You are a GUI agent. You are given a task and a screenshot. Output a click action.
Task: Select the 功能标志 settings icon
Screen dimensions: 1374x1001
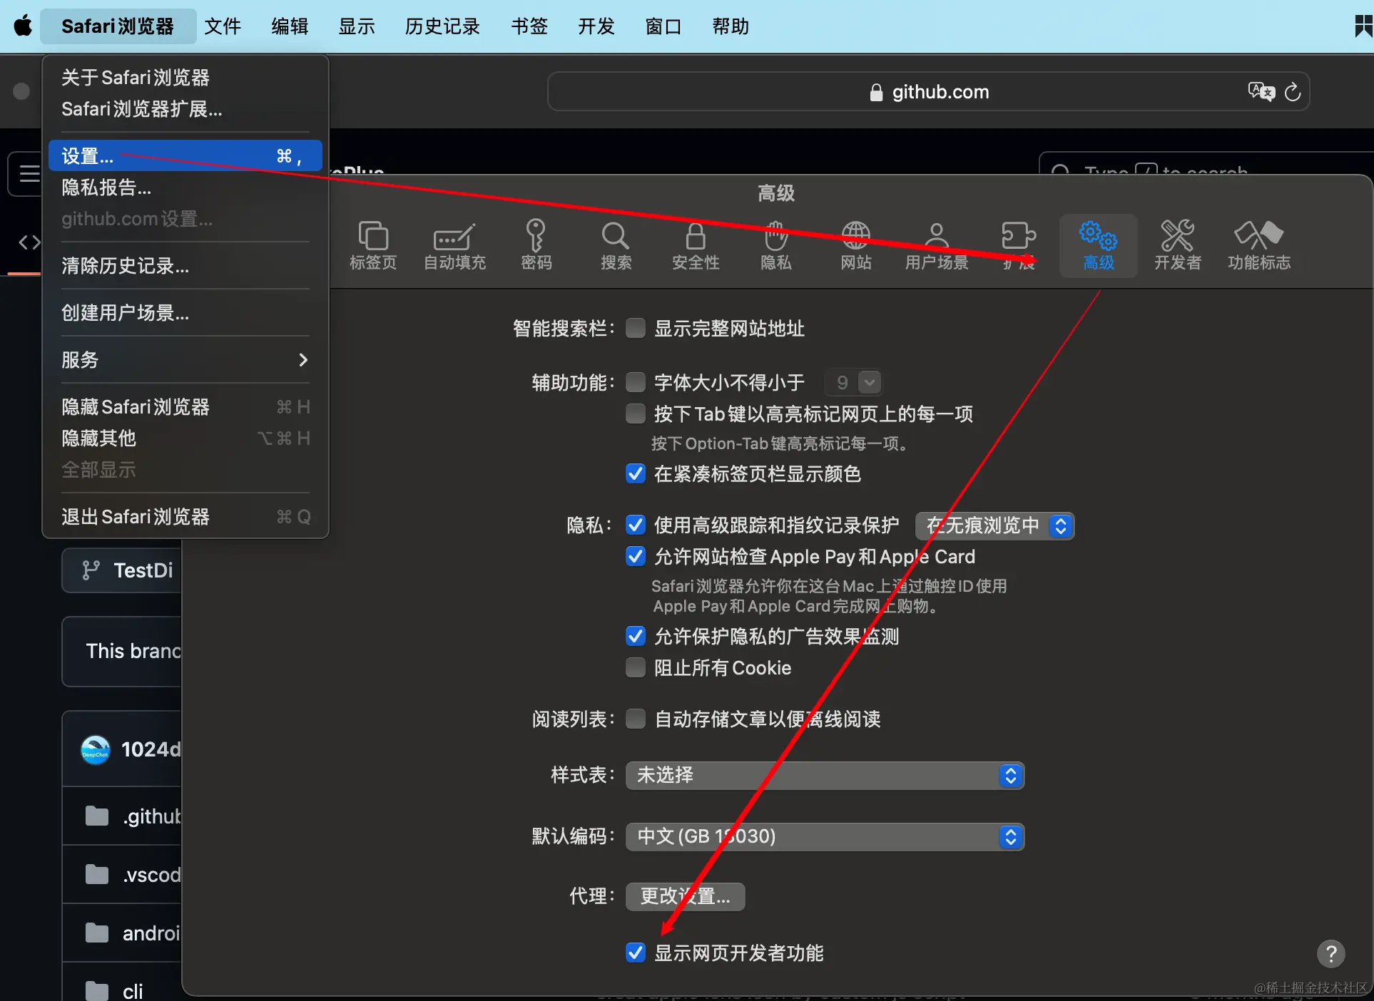click(x=1259, y=245)
